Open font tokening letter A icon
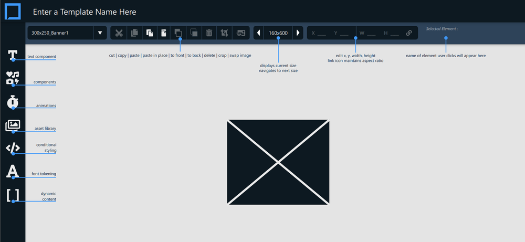Image resolution: width=525 pixels, height=242 pixels. pyautogui.click(x=13, y=171)
